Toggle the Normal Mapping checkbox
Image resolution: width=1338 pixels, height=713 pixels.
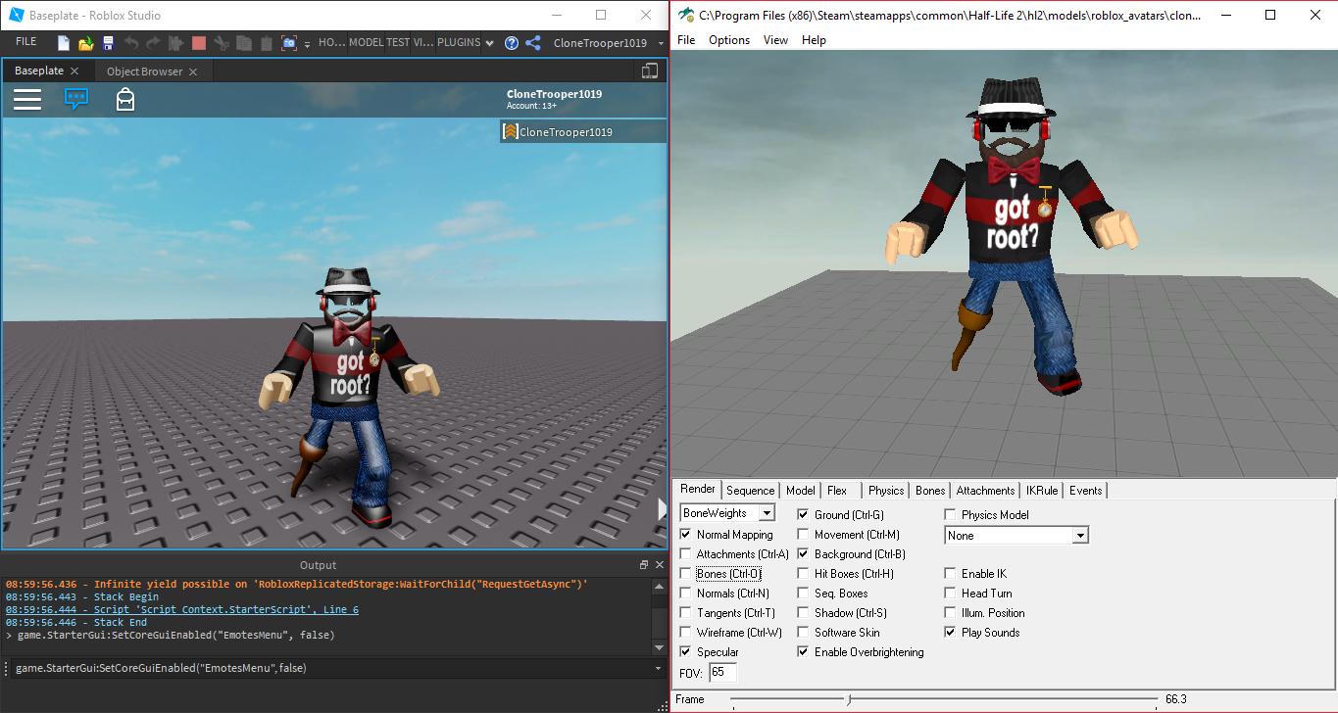[685, 535]
